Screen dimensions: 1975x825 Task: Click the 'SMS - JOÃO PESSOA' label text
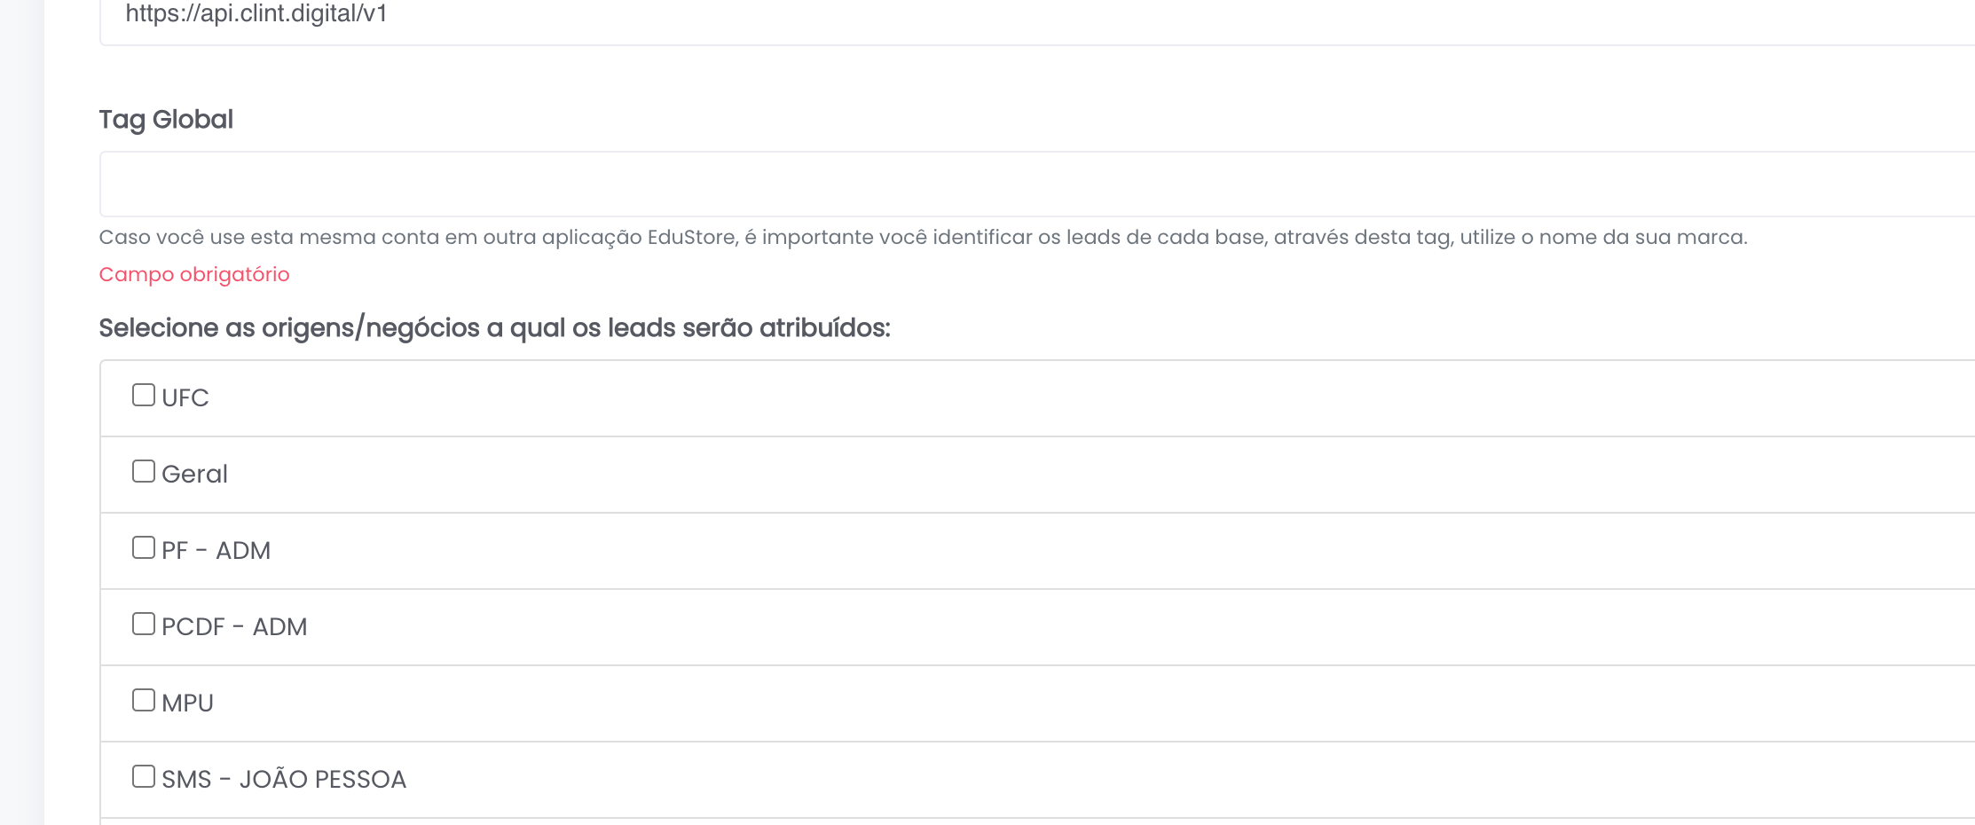(x=284, y=780)
